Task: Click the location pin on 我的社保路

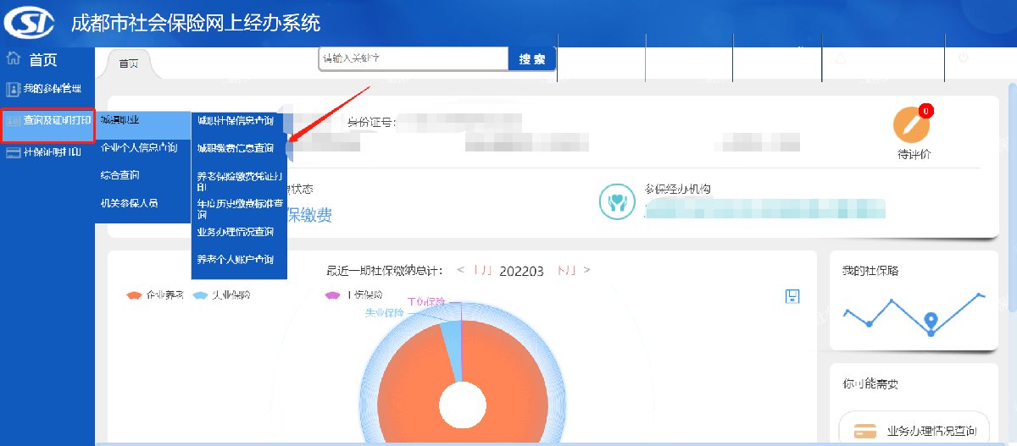Action: (x=931, y=322)
